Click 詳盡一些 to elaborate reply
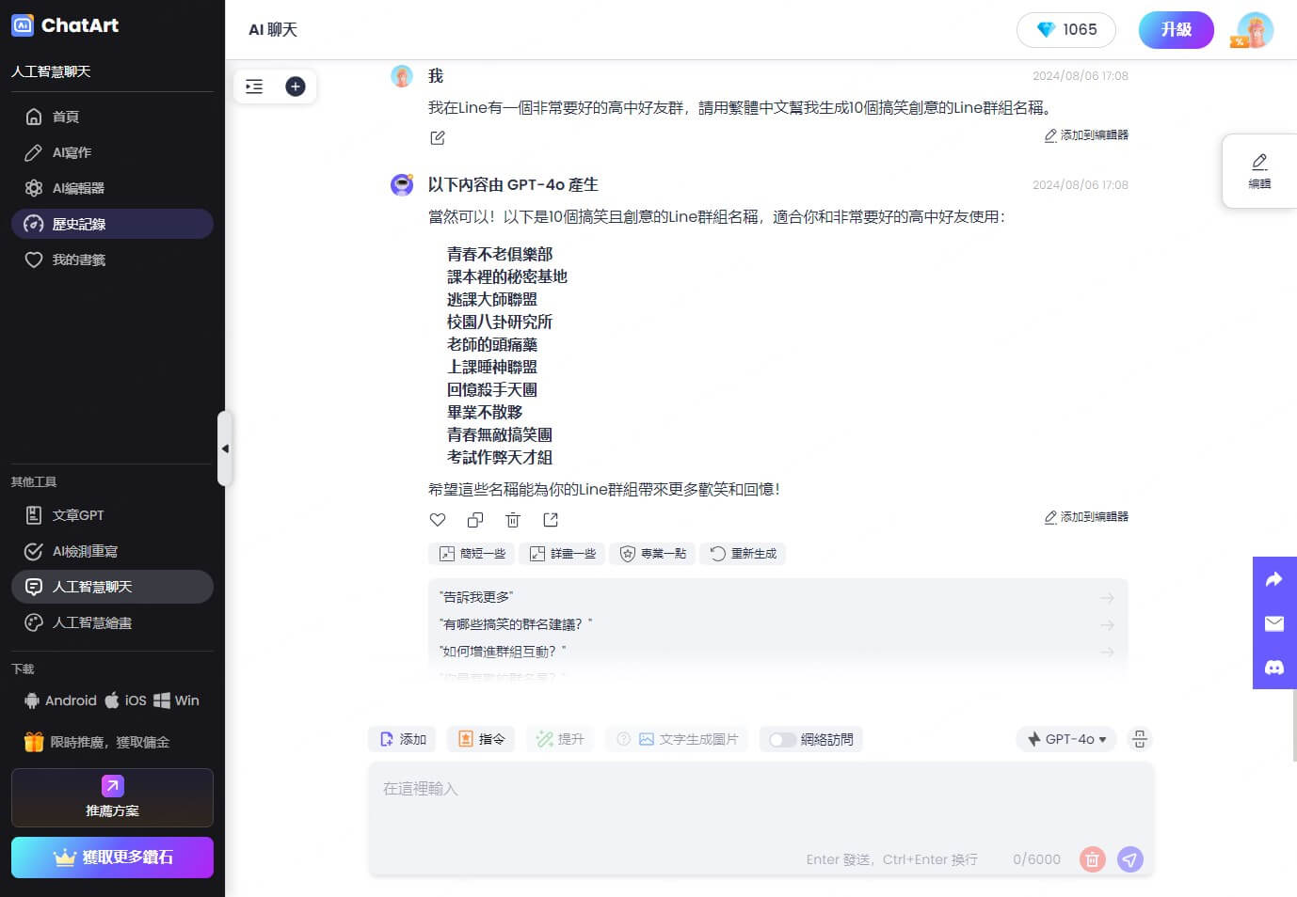This screenshot has width=1297, height=897. coord(562,554)
